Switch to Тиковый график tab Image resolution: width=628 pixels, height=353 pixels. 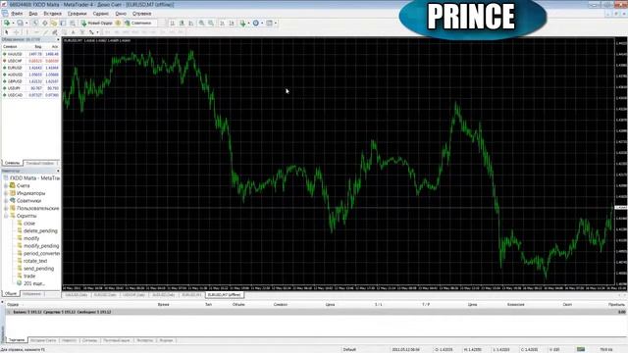pos(39,163)
